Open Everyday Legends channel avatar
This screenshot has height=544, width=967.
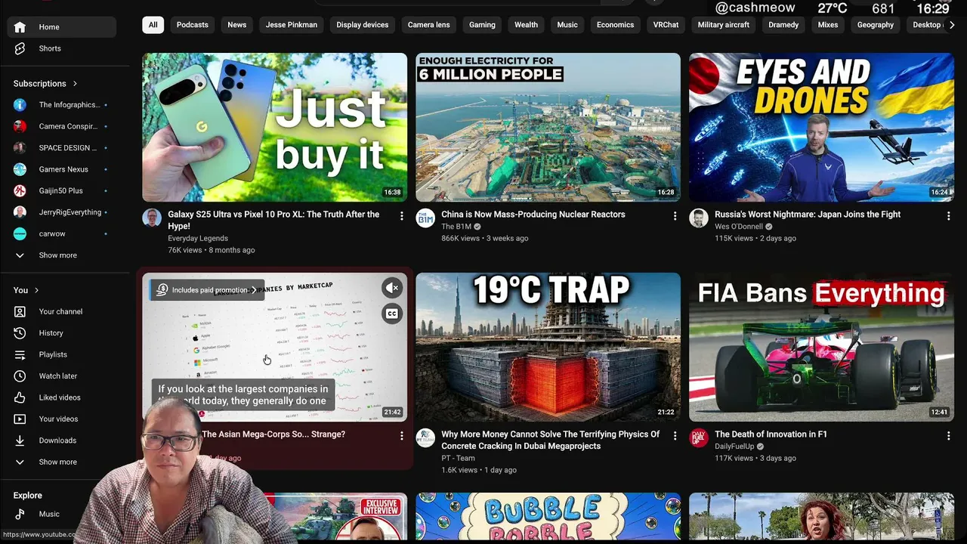click(152, 218)
